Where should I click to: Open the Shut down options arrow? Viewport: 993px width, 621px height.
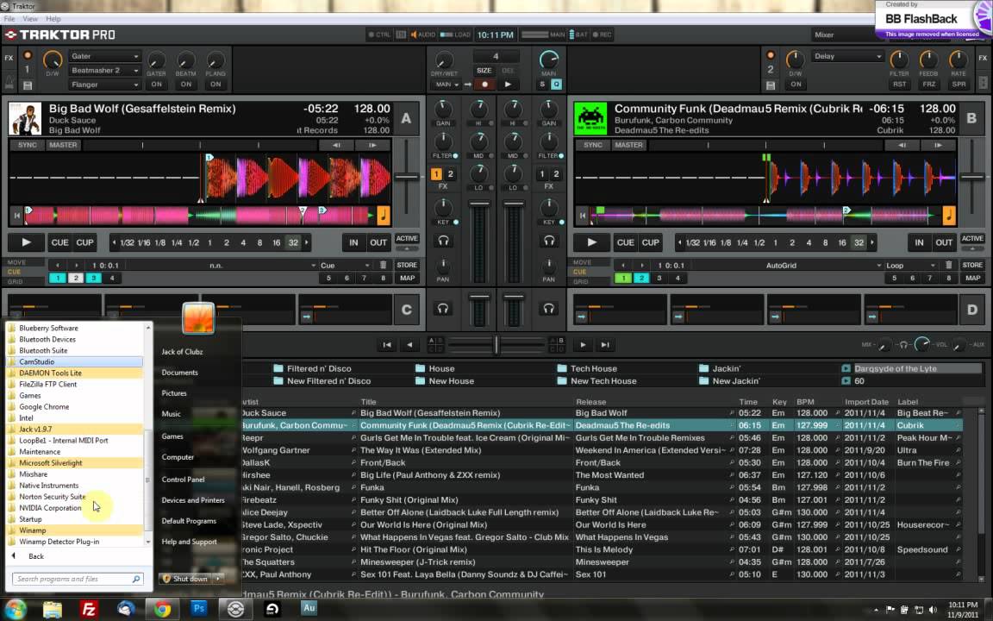point(218,579)
